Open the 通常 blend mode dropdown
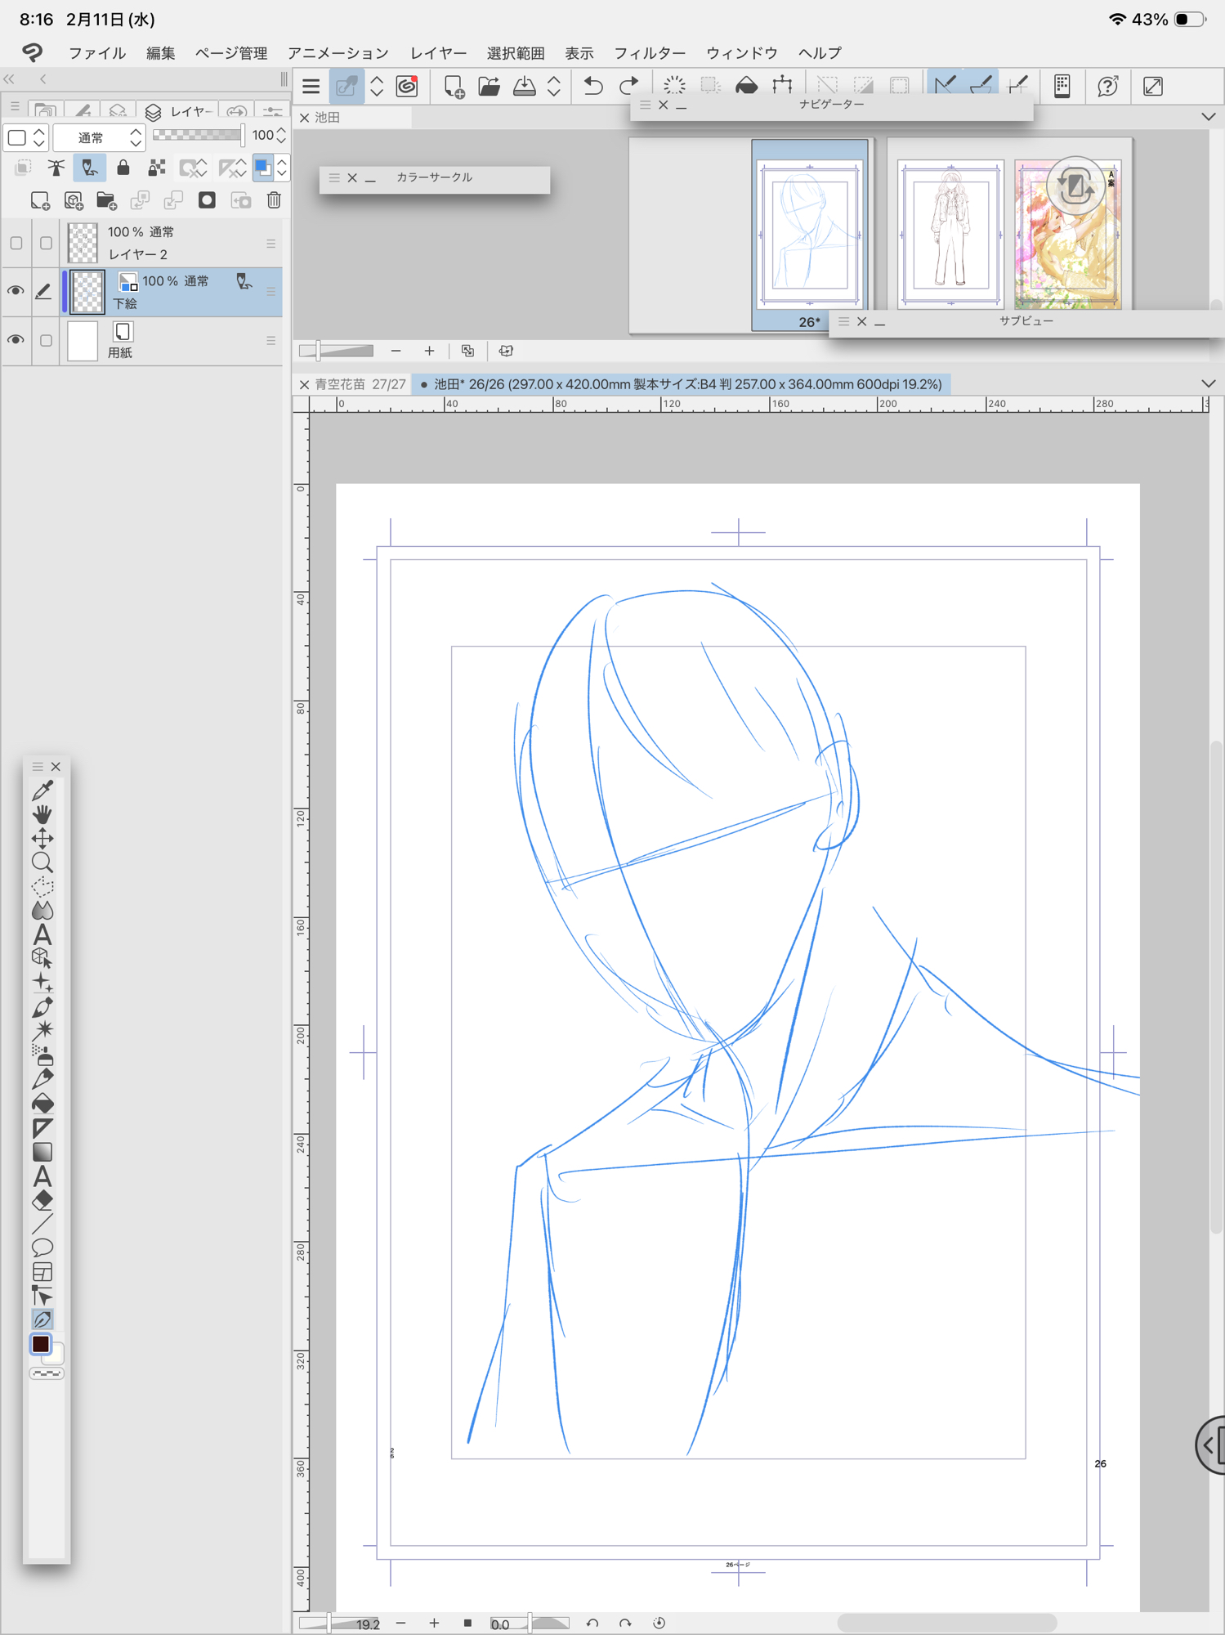 (99, 137)
